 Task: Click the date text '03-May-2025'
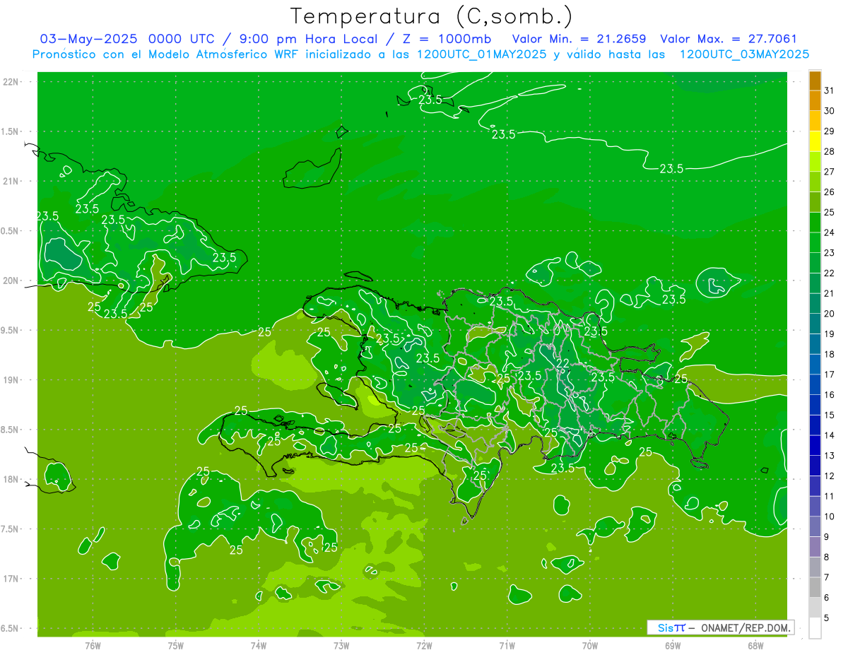89,39
